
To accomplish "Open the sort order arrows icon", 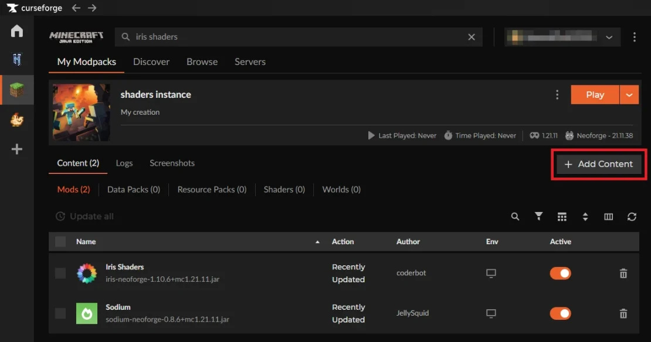I will coord(585,217).
